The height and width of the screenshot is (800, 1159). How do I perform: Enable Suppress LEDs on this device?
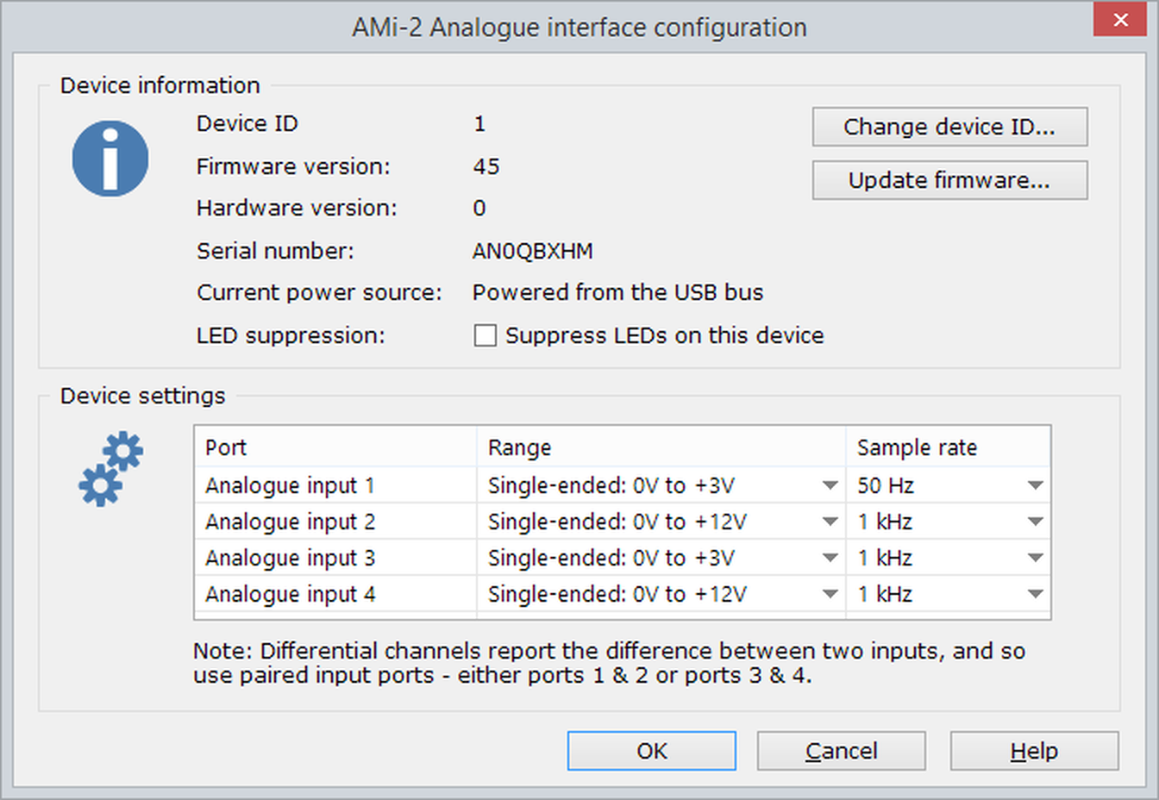pos(486,335)
